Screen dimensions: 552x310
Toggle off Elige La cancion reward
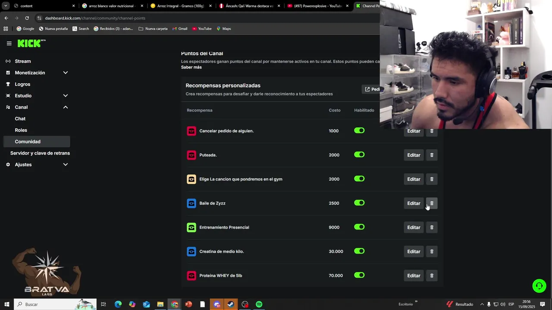(x=359, y=179)
